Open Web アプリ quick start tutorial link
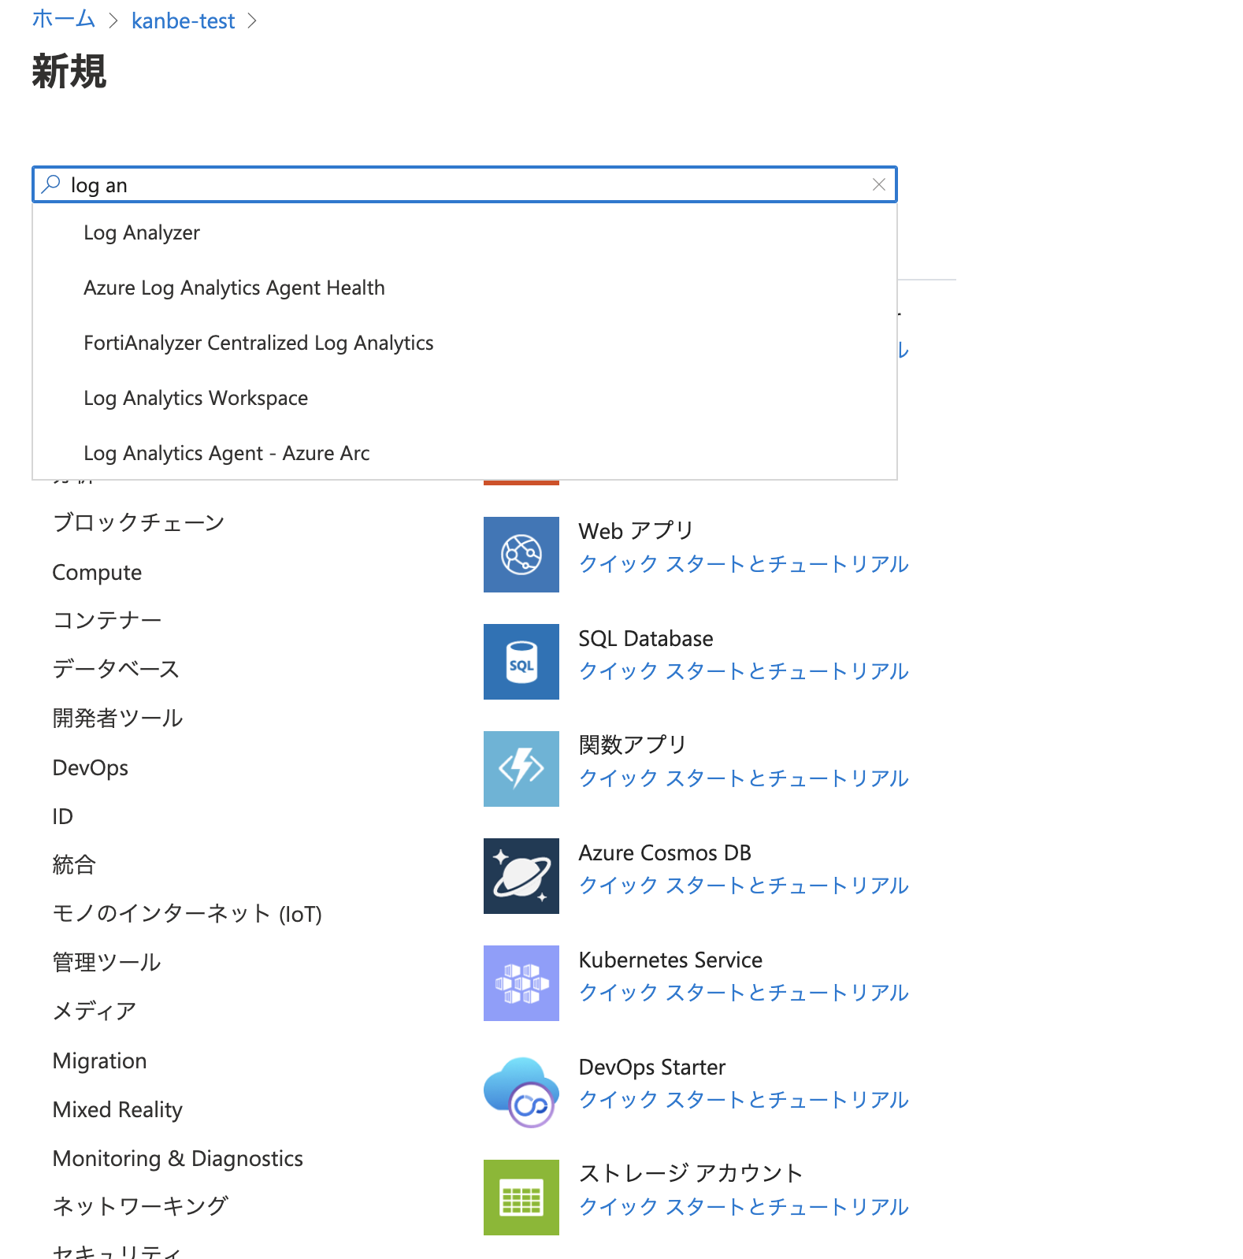The width and height of the screenshot is (1243, 1259). [x=744, y=564]
